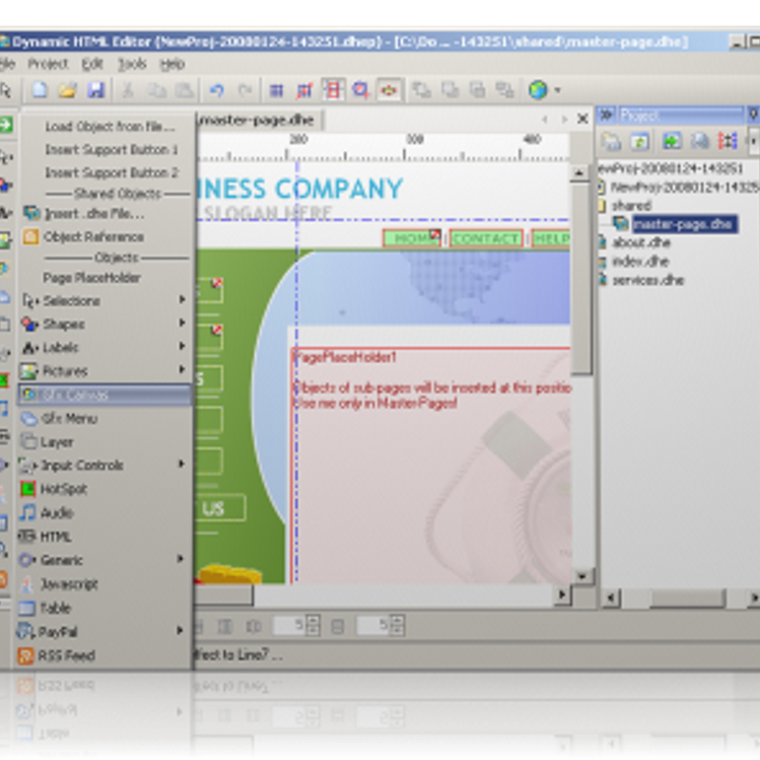Click Load Object from File... entry
This screenshot has width=760, height=760.
point(109,127)
